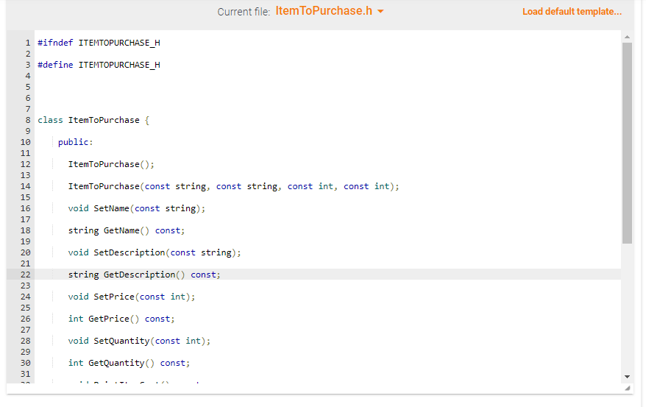The height and width of the screenshot is (407, 646).
Task: Click the scrollbar up arrow
Action: (627, 37)
